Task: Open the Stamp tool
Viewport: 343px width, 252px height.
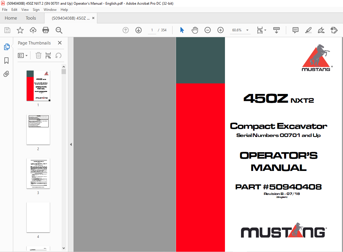Action: pyautogui.click(x=334, y=30)
